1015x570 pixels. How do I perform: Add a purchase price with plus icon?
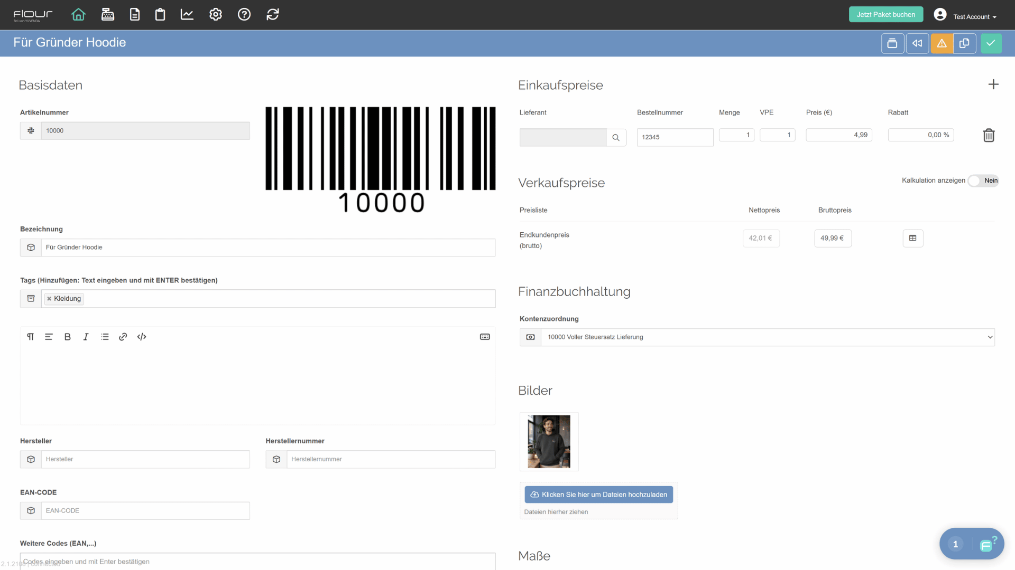(x=993, y=84)
